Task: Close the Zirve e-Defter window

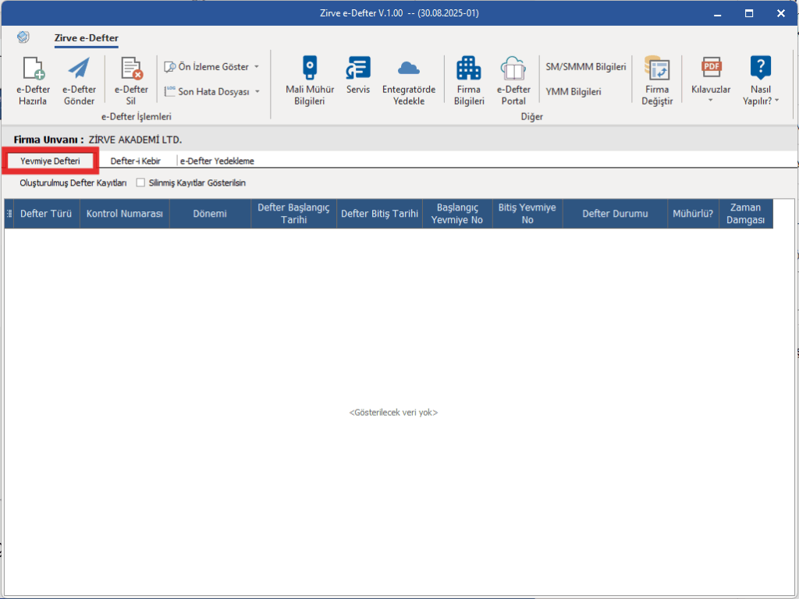Action: pyautogui.click(x=780, y=14)
